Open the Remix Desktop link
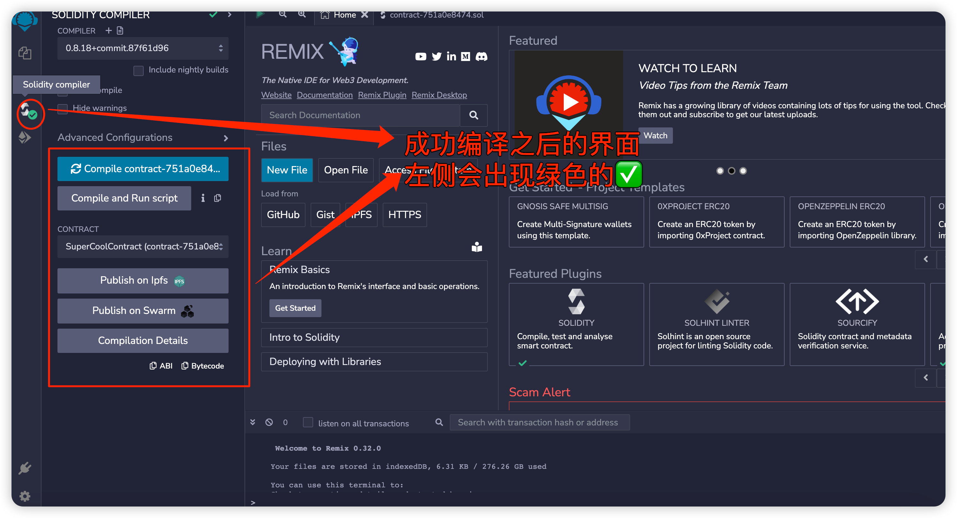This screenshot has width=957, height=518. coord(439,95)
